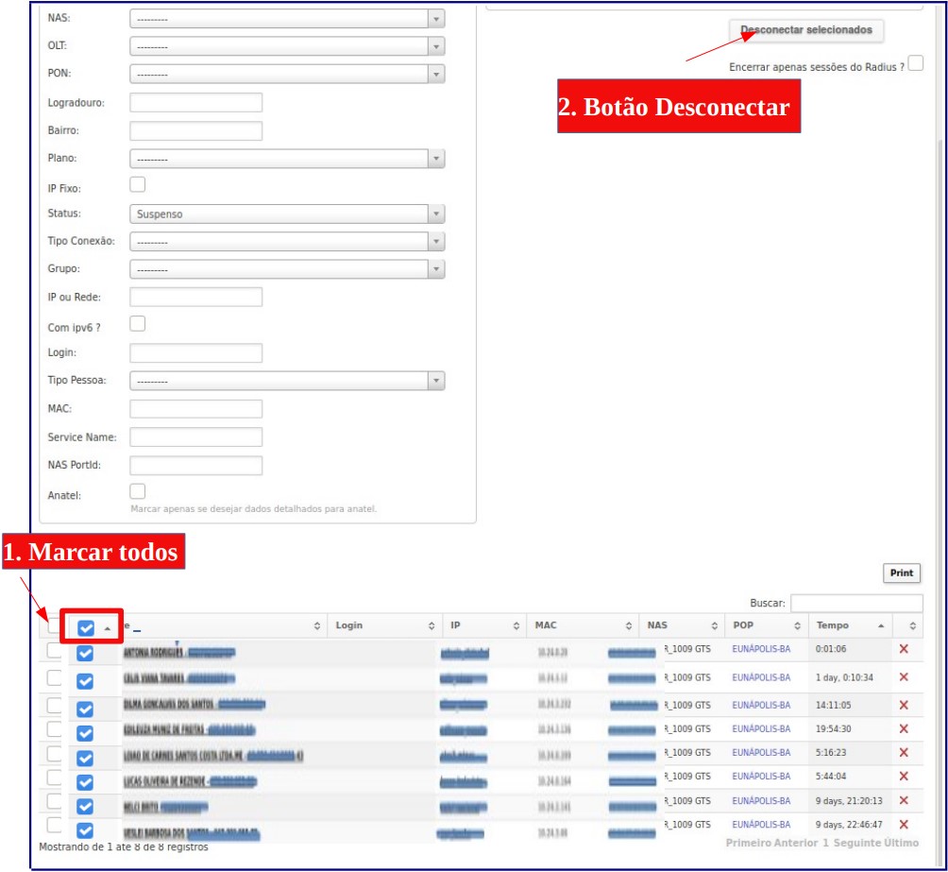Click the red X for the 5:44:04 session
The width and height of the screenshot is (948, 872).
tap(904, 777)
